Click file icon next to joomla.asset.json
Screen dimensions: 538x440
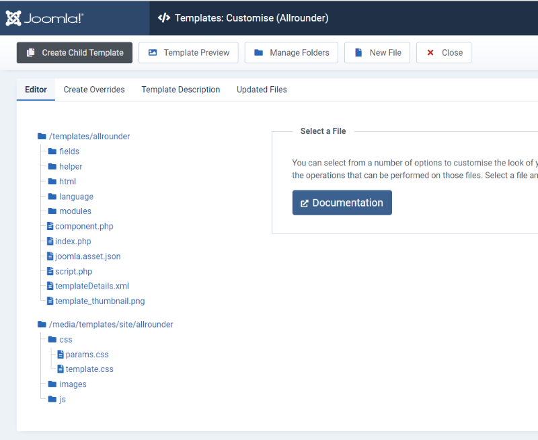point(50,256)
